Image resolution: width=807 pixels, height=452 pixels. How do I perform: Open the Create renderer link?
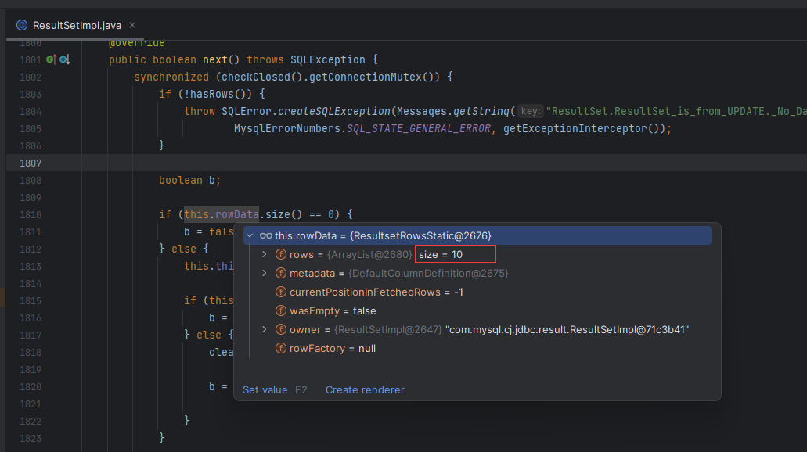365,389
